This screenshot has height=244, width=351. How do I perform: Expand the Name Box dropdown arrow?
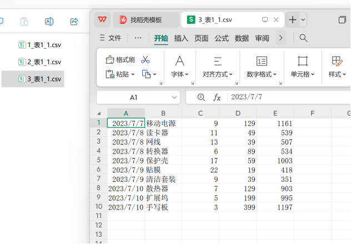pos(174,97)
